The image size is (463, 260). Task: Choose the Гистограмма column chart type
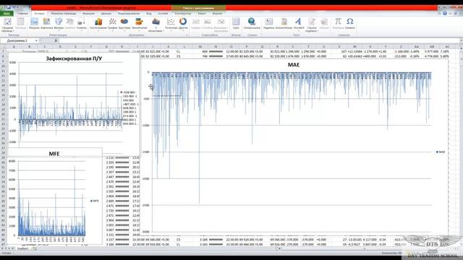(98, 24)
